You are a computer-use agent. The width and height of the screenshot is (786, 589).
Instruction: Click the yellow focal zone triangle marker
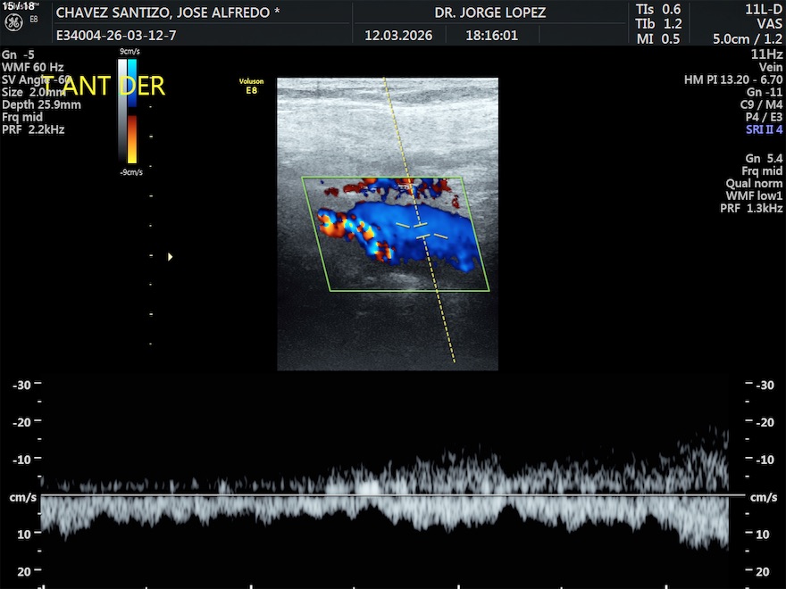170,257
